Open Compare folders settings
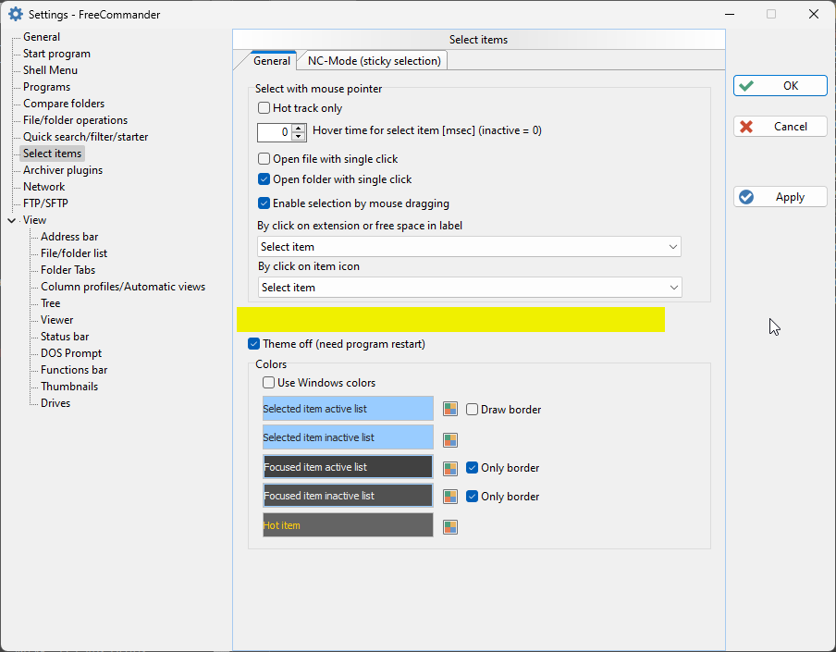The image size is (836, 652). click(64, 104)
